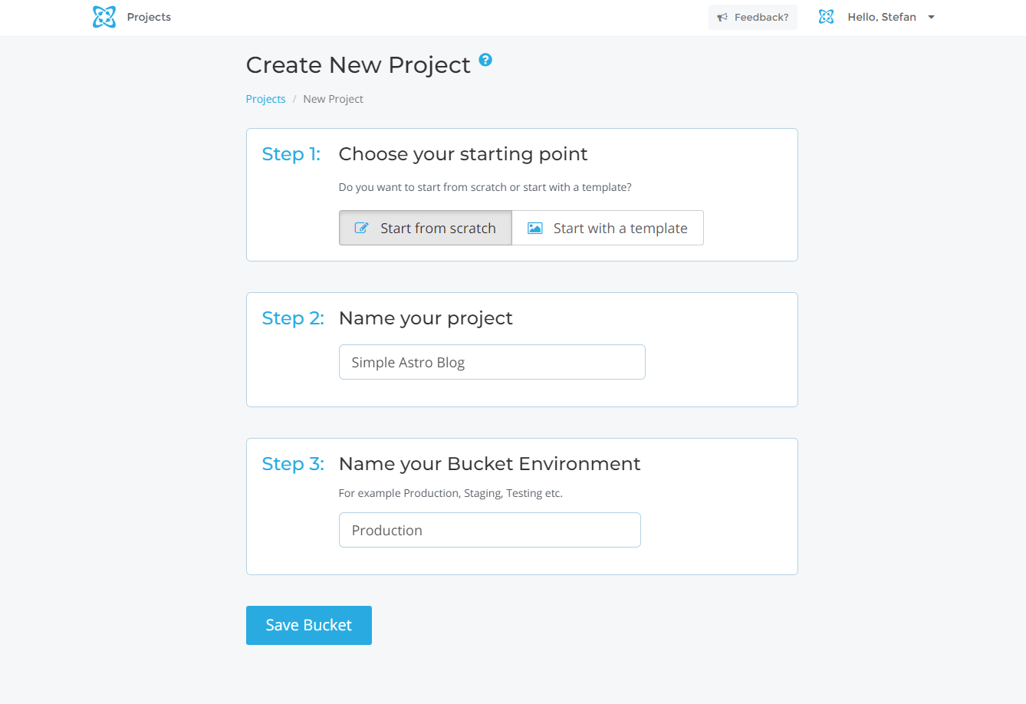
Task: Focus the project name input field
Action: click(x=492, y=362)
